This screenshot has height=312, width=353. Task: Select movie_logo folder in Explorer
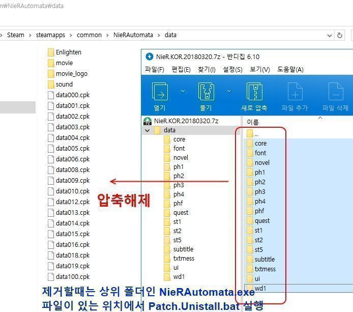pyautogui.click(x=68, y=74)
